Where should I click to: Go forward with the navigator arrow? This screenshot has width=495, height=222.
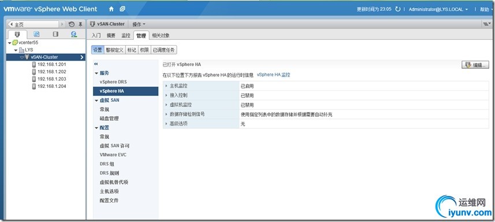pyautogui.click(x=62, y=24)
